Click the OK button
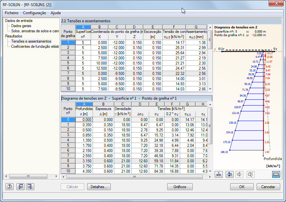This screenshot has height=202, width=286. point(242,187)
